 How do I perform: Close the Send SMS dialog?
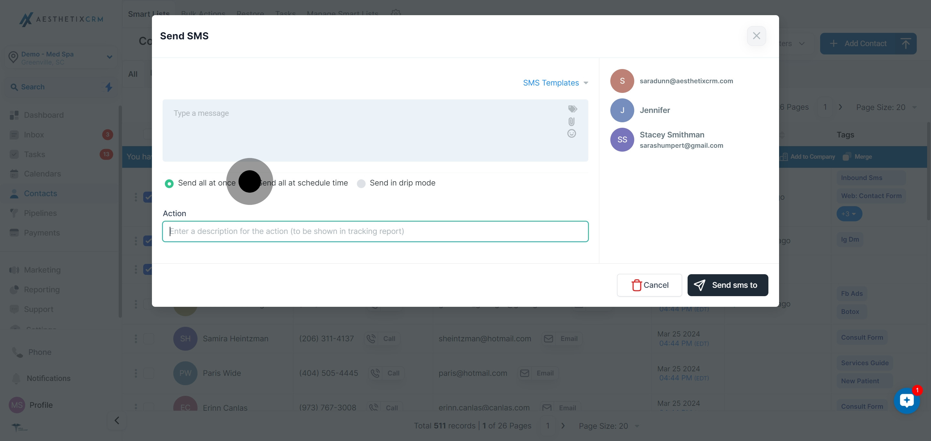(756, 36)
